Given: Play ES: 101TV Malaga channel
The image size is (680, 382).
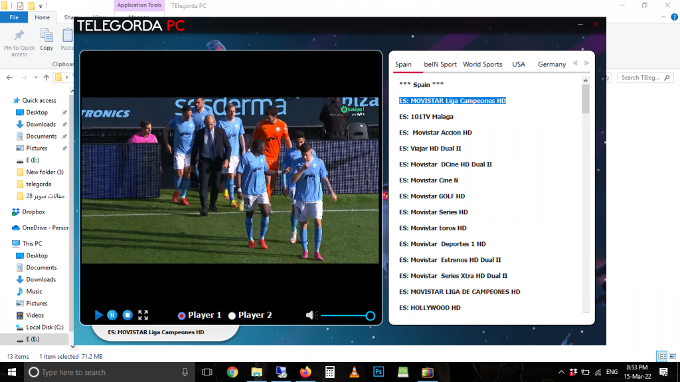Looking at the screenshot, I should pyautogui.click(x=426, y=117).
